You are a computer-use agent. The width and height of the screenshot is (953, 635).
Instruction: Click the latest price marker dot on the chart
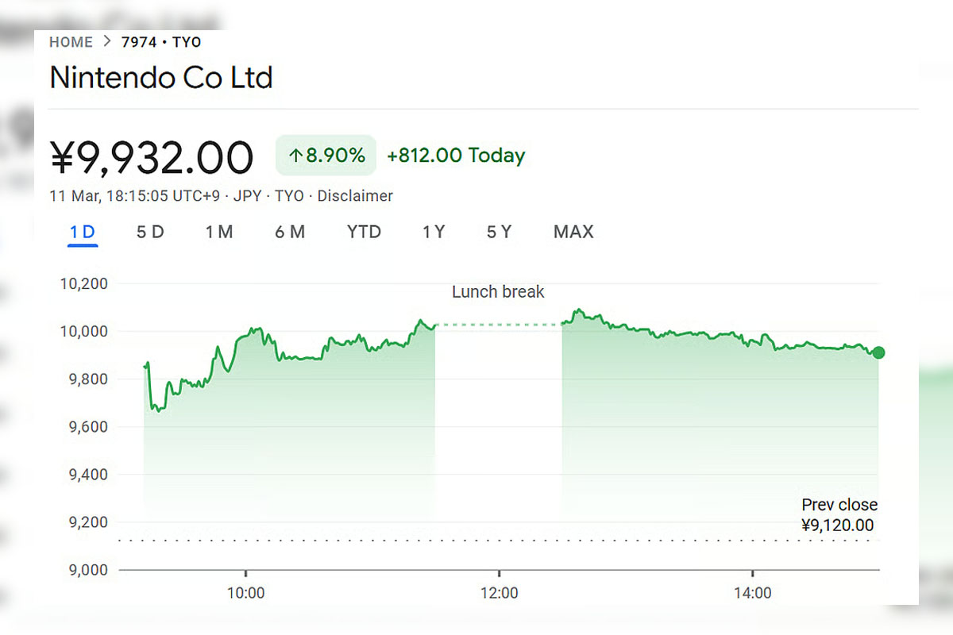click(878, 353)
